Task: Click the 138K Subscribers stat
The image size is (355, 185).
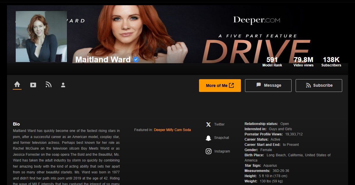Action: (x=331, y=62)
